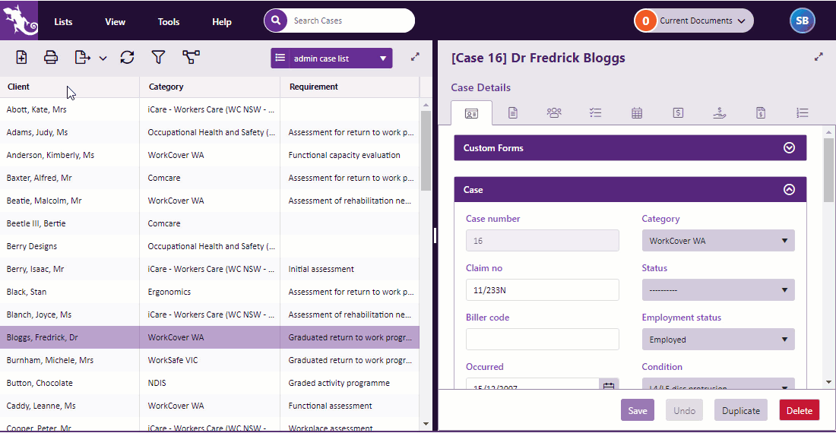Open the Occurred date calendar picker
This screenshot has width=836, height=433.
click(609, 387)
